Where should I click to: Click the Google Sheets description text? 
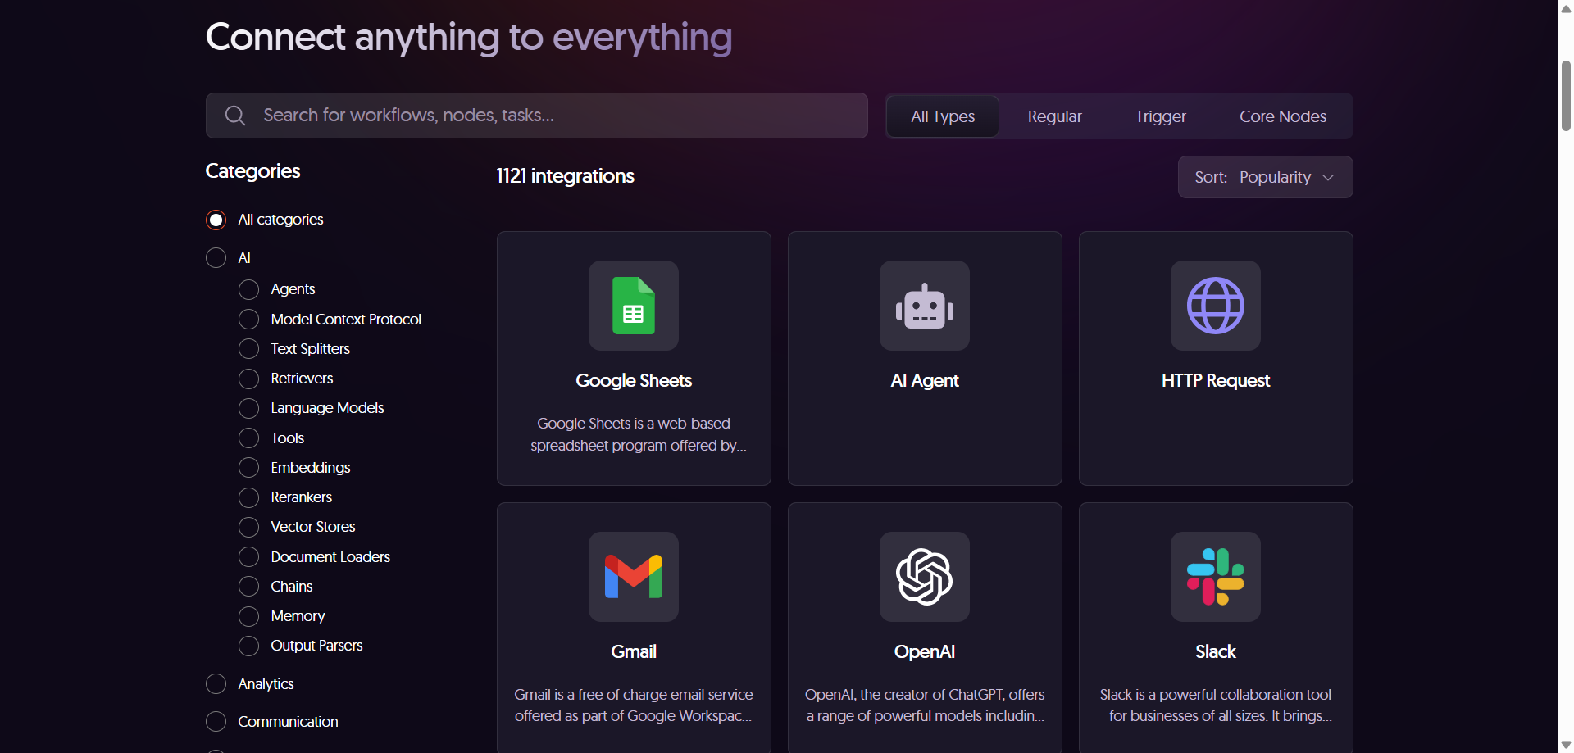[638, 434]
